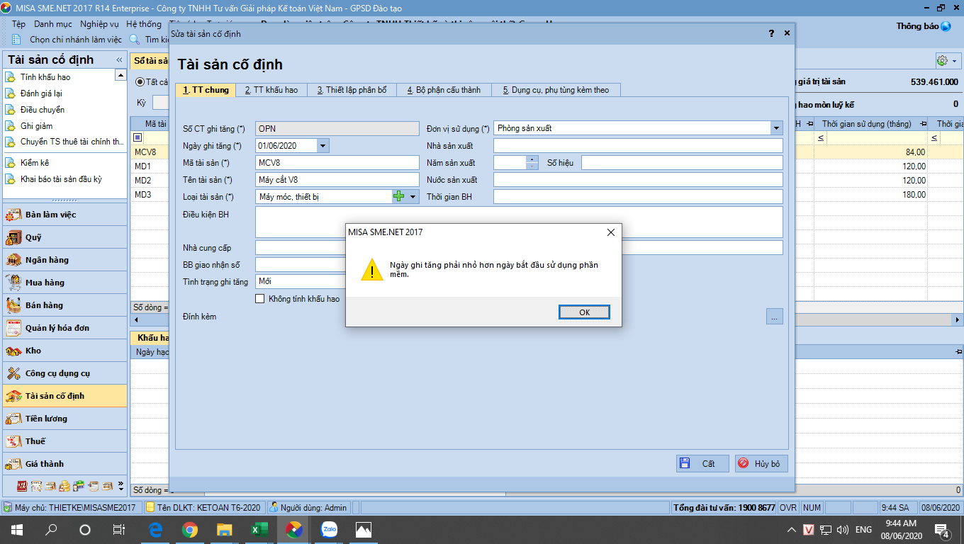Viewport: 964px width, 544px height.
Task: Open Công cụ dụng cụ module
Action: click(57, 373)
